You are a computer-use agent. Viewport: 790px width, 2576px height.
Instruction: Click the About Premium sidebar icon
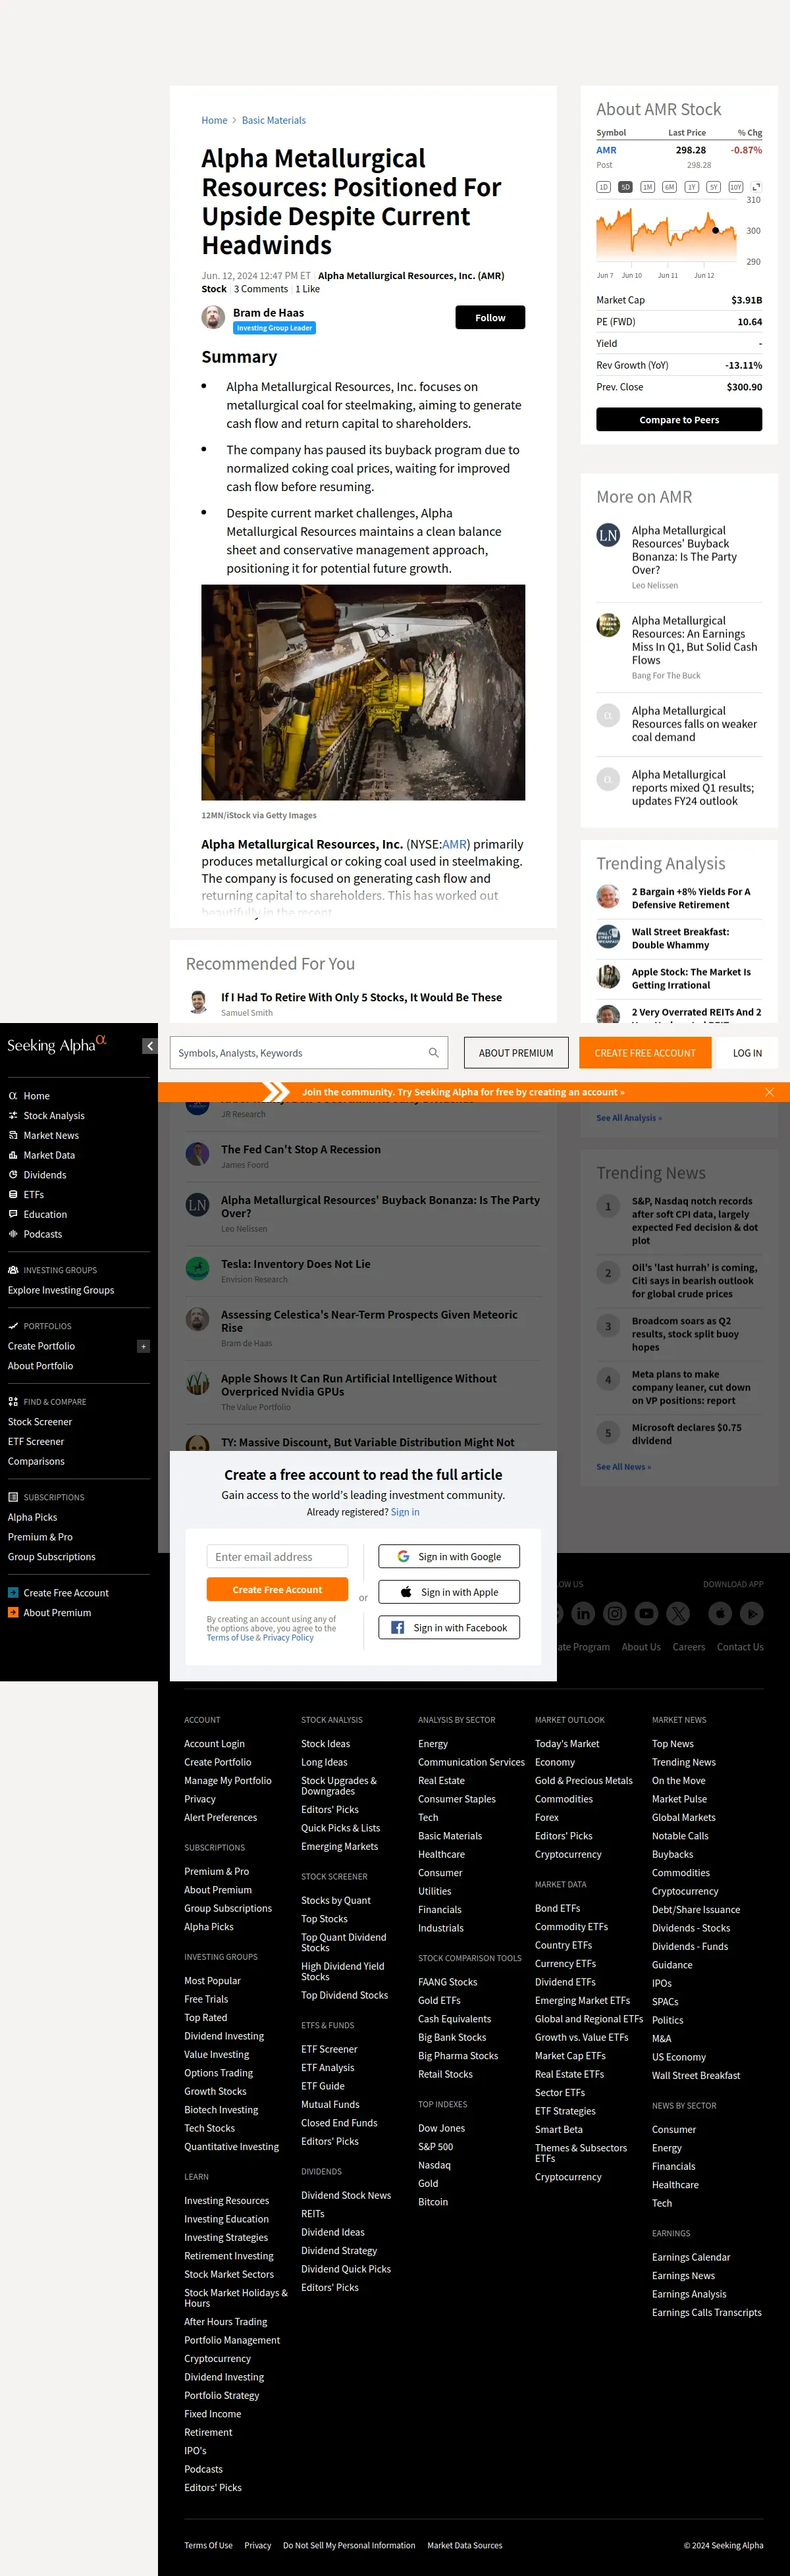click(x=13, y=1612)
